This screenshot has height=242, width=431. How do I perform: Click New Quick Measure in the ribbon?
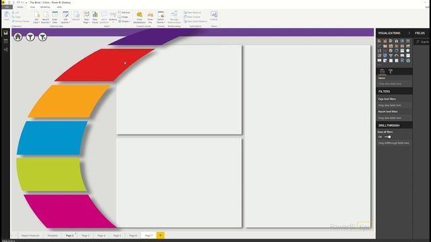coord(195,21)
